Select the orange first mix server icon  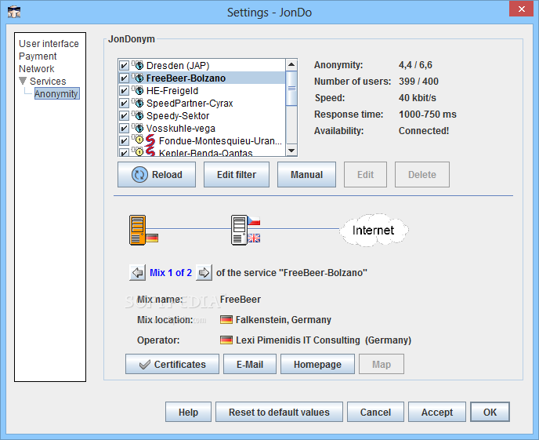coord(138,230)
